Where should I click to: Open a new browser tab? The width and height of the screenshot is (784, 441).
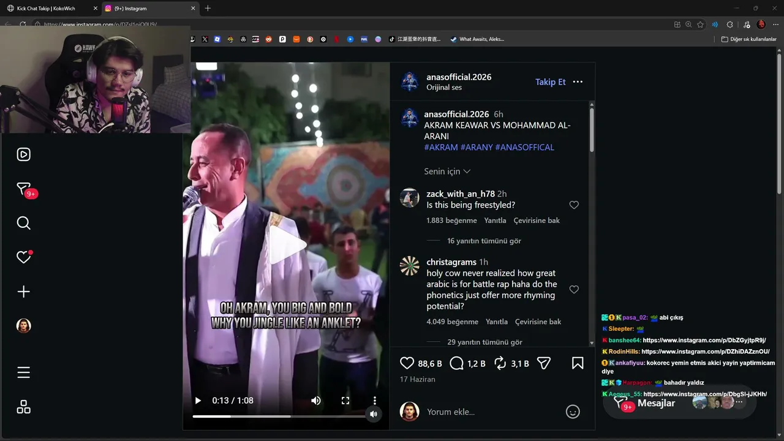[208, 9]
